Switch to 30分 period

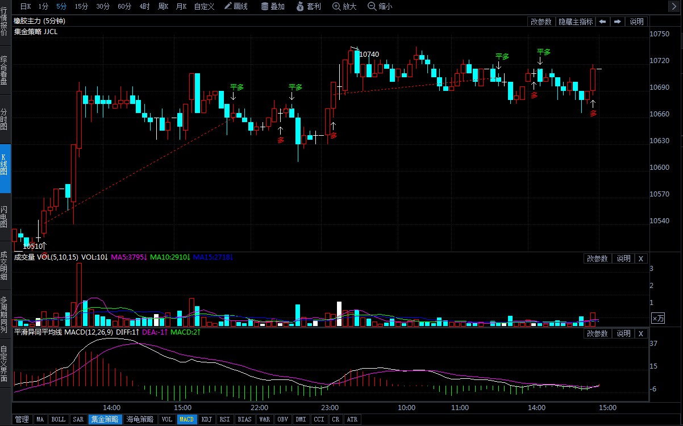103,6
